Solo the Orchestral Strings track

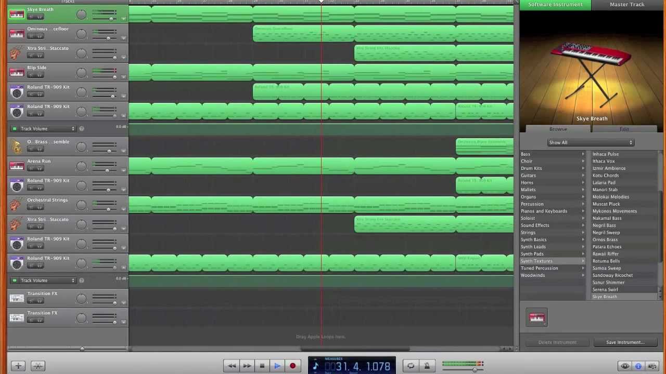[x=40, y=207]
